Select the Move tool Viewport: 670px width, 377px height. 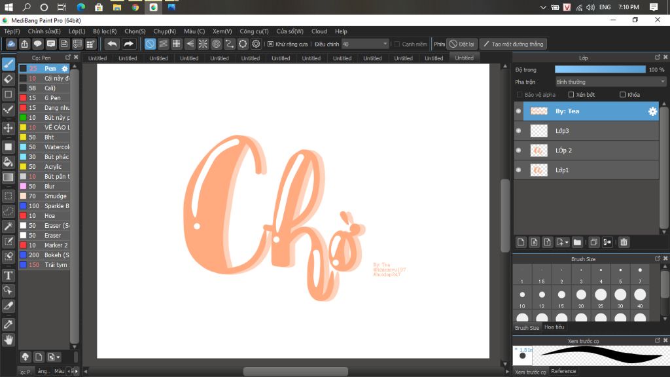(8, 128)
